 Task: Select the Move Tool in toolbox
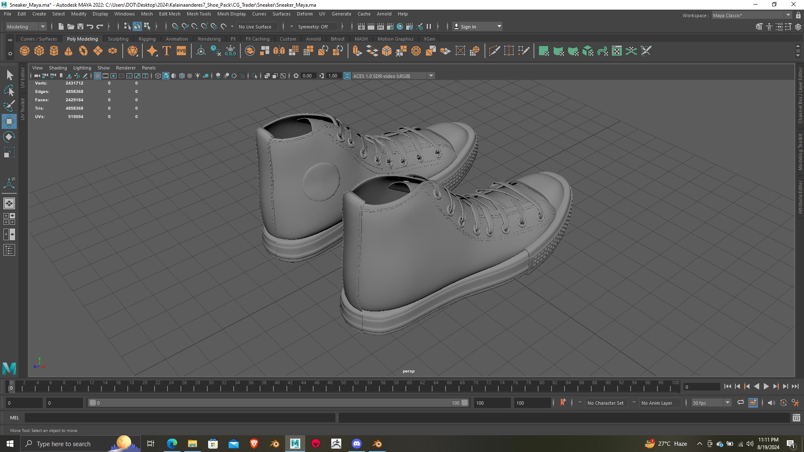tap(9, 122)
